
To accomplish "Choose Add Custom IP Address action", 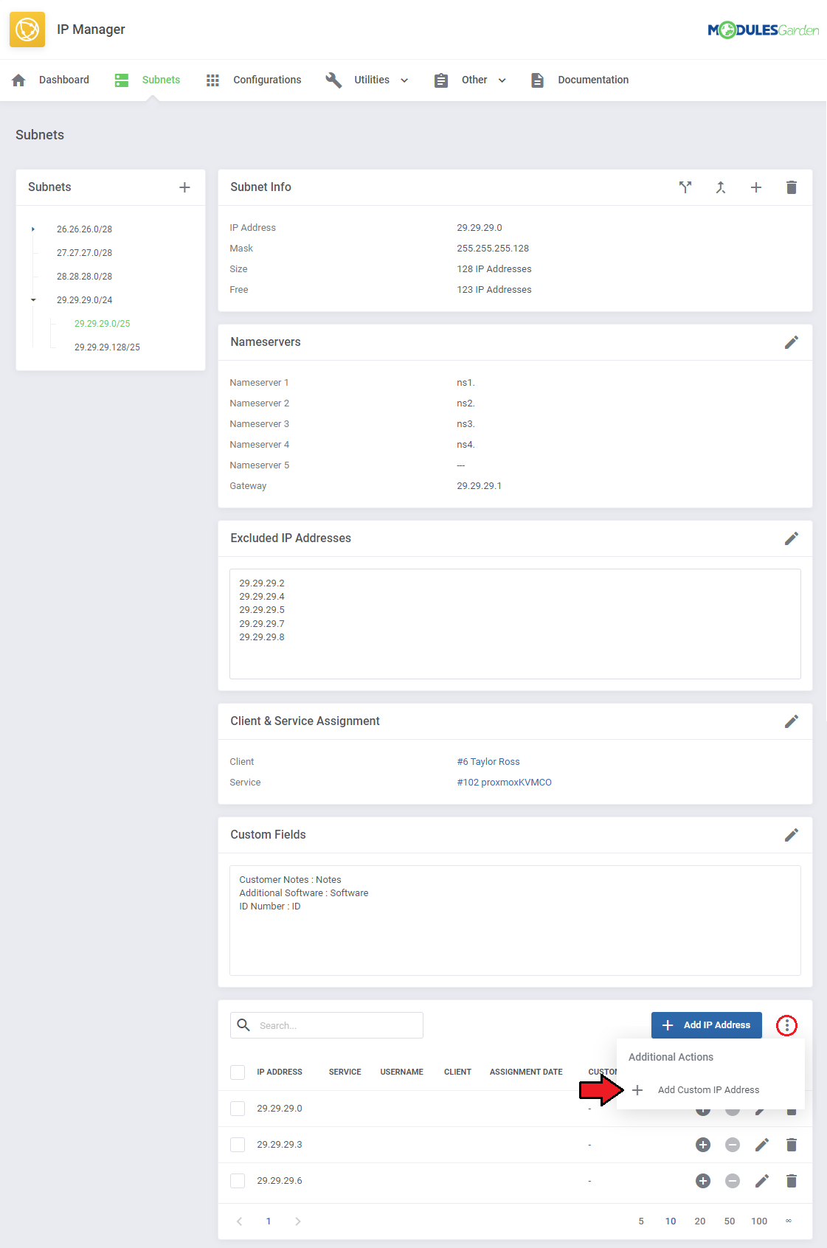I will 708,1090.
